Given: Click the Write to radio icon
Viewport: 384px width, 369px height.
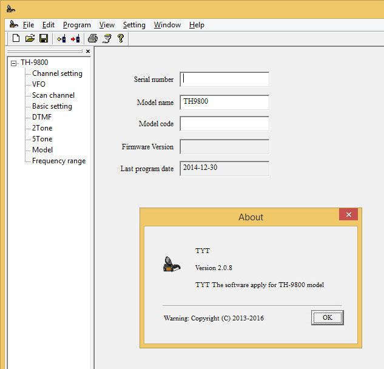Looking at the screenshot, I should pos(75,38).
